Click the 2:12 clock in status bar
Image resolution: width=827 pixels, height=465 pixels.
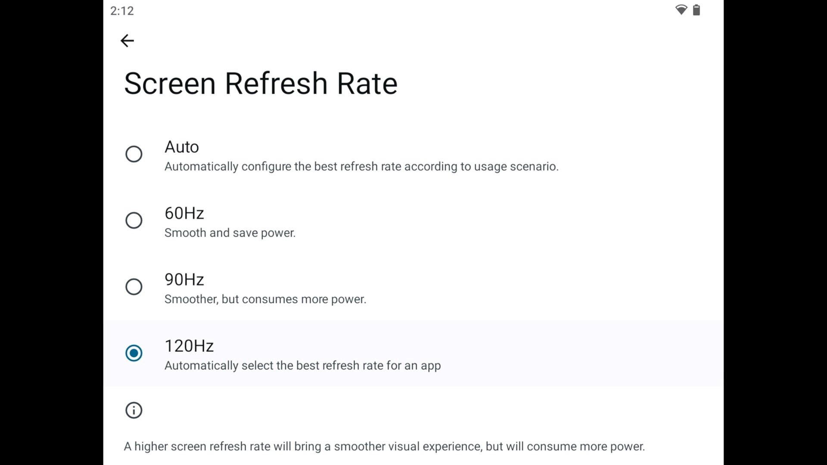click(x=122, y=11)
